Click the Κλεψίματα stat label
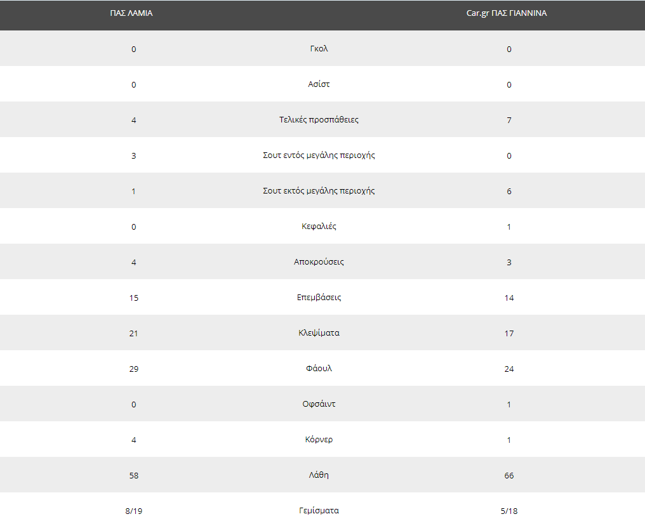 [x=319, y=332]
